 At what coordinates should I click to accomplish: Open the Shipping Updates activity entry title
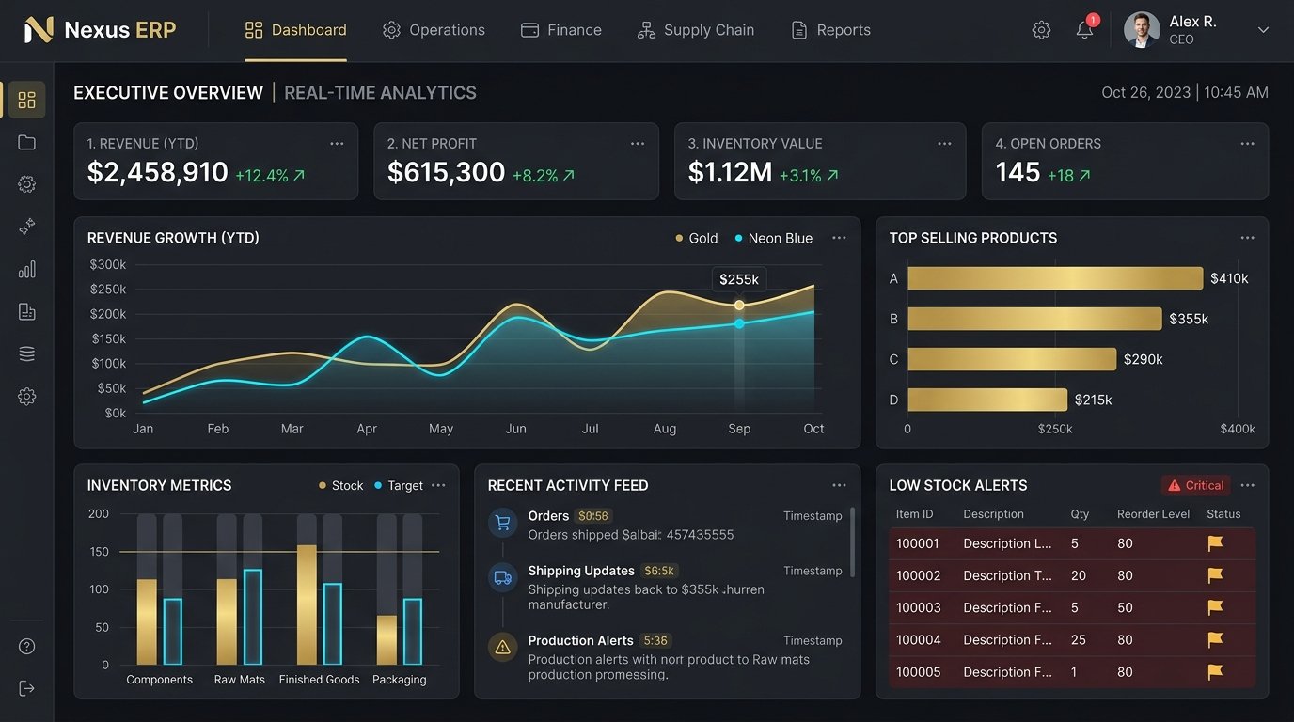point(581,571)
